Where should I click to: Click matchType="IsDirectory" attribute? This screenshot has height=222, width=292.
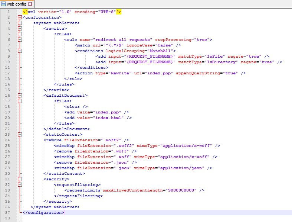(x=208, y=62)
